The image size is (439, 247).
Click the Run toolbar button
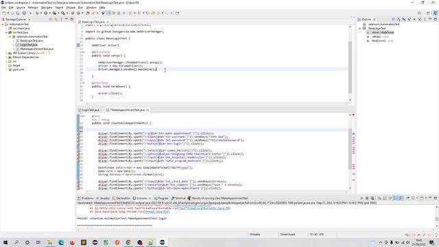tap(45, 13)
